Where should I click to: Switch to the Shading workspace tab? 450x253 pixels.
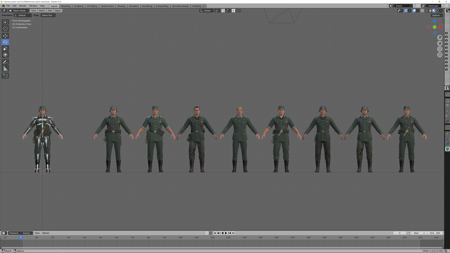tap(121, 6)
